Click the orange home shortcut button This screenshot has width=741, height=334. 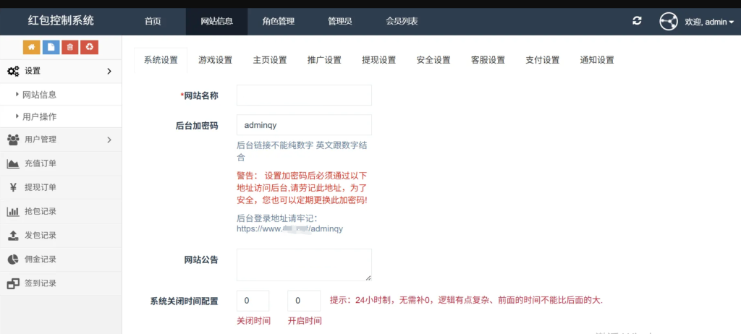coord(32,47)
